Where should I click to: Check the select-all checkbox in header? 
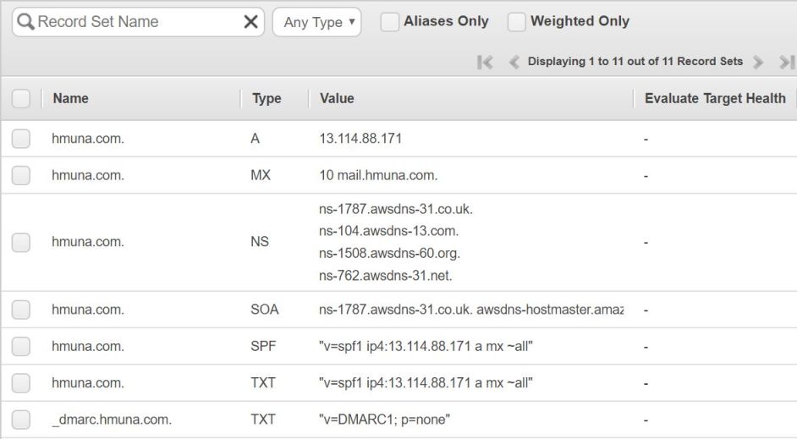coord(21,99)
